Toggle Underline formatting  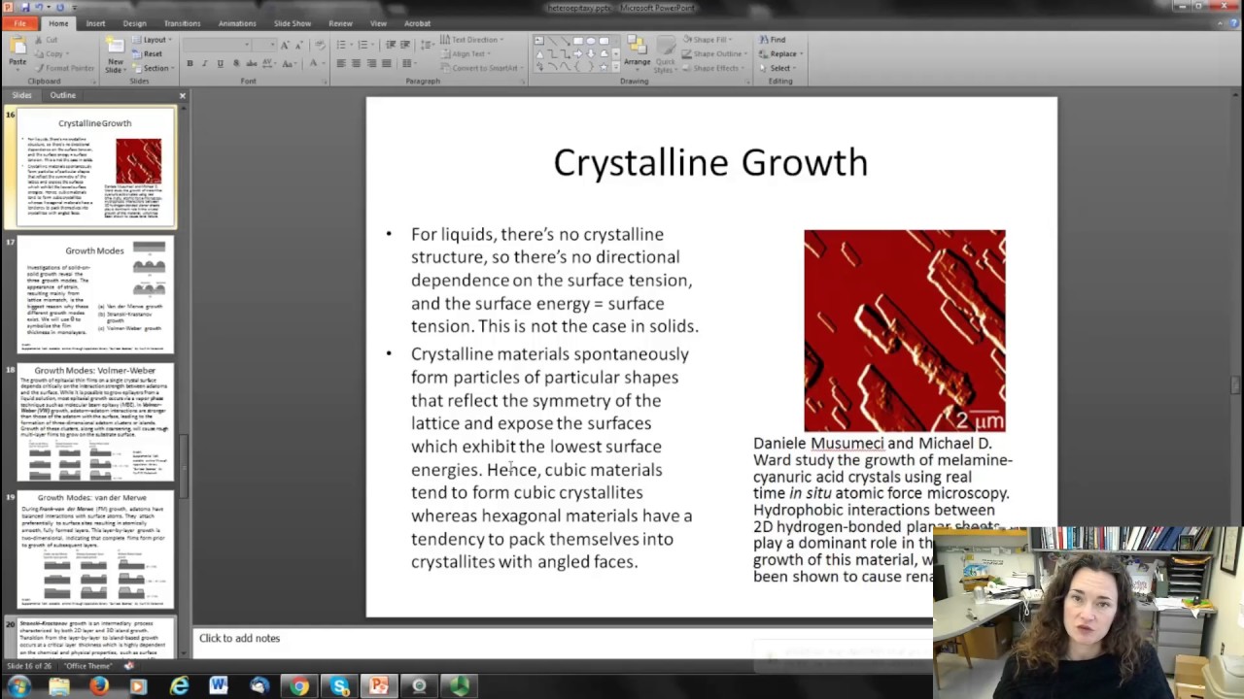[221, 63]
